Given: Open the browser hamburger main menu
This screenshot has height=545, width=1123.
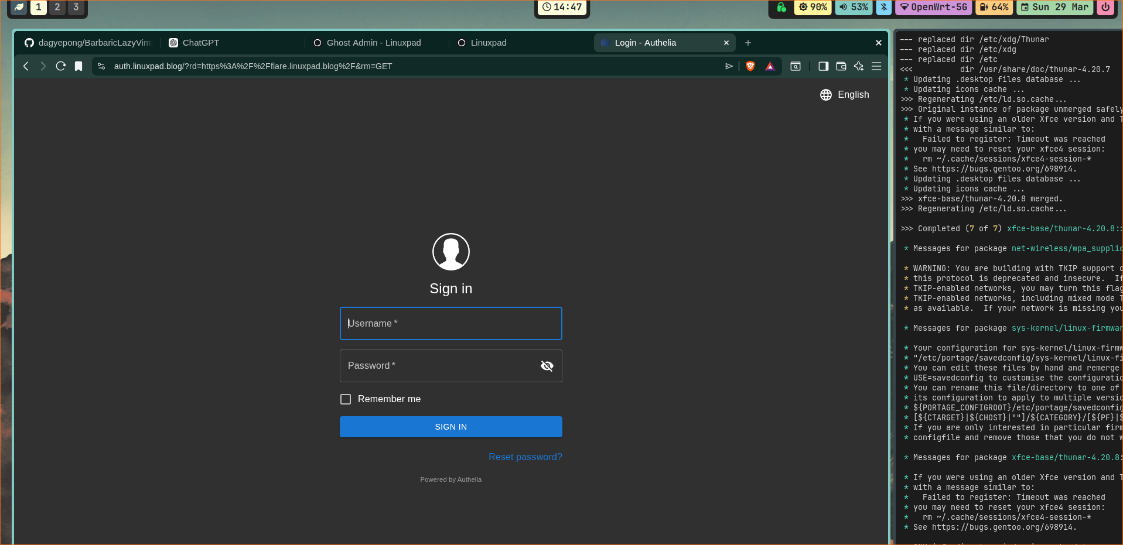Looking at the screenshot, I should pos(876,66).
